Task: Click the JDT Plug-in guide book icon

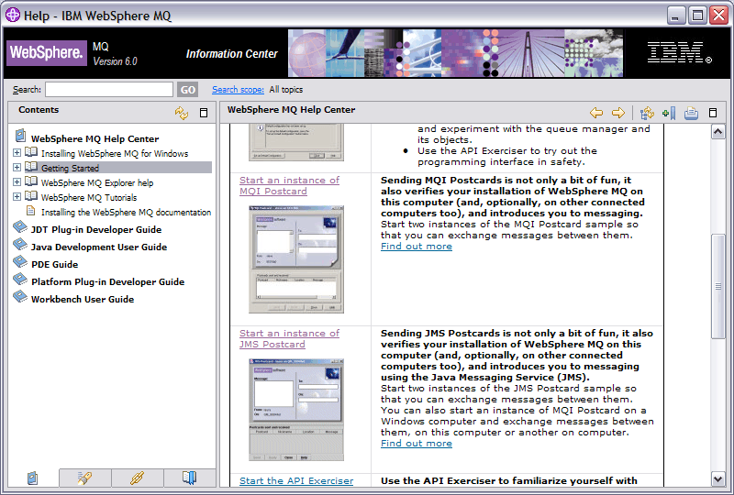Action: coord(20,227)
